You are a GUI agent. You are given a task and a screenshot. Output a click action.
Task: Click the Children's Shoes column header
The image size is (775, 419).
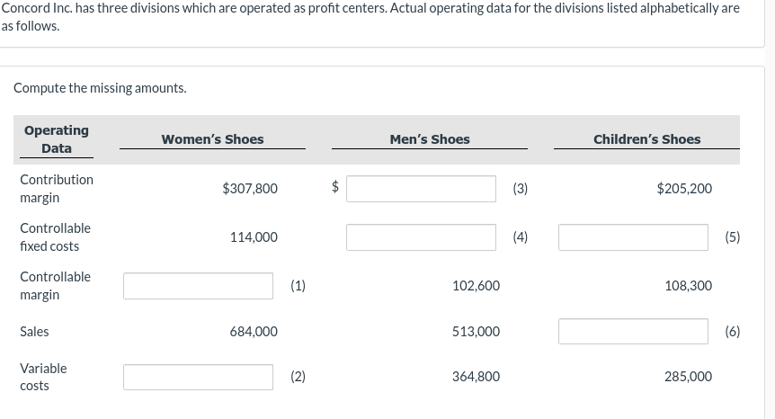(646, 139)
